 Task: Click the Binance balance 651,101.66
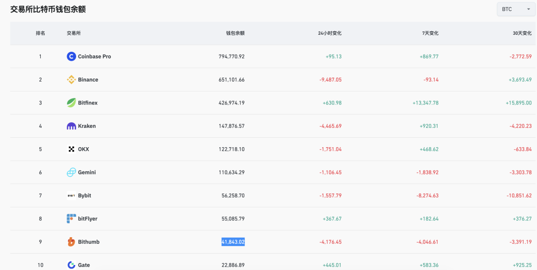click(x=232, y=80)
